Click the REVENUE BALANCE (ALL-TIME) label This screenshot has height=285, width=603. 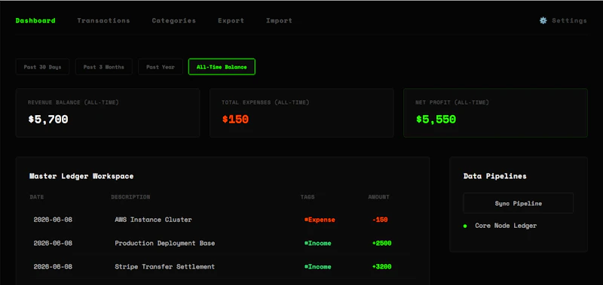pyautogui.click(x=73, y=102)
